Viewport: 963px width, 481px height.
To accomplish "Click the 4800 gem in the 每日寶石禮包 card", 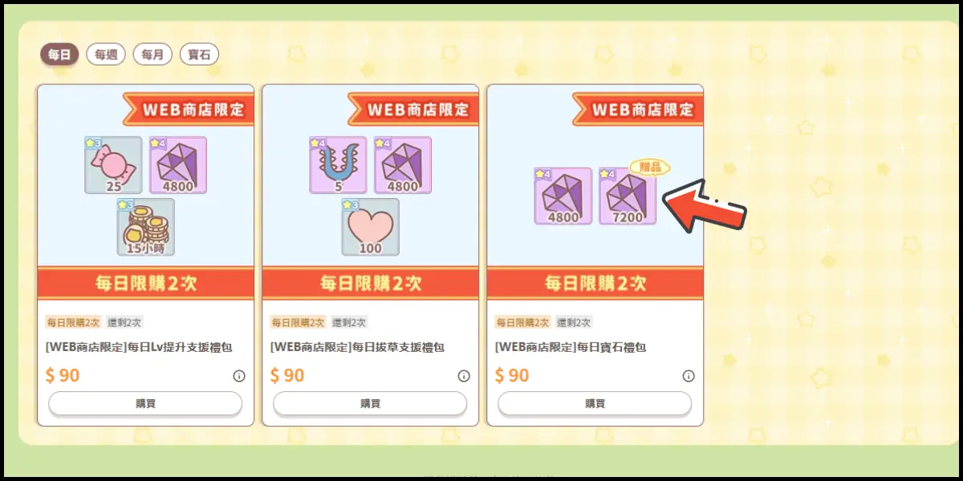I will [x=563, y=196].
